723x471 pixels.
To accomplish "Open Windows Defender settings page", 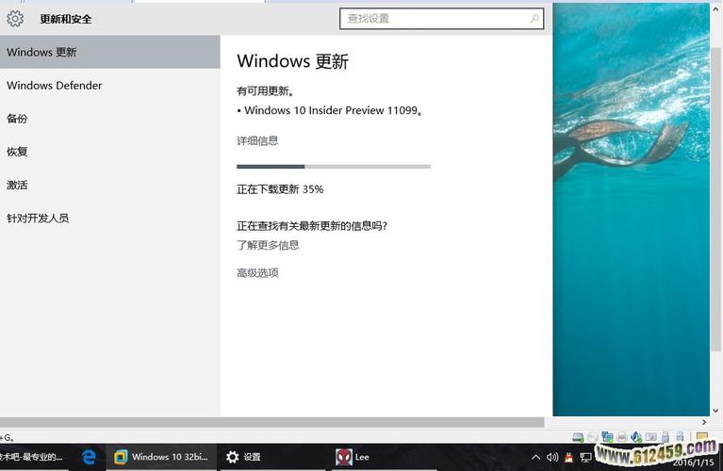I will [x=109, y=86].
